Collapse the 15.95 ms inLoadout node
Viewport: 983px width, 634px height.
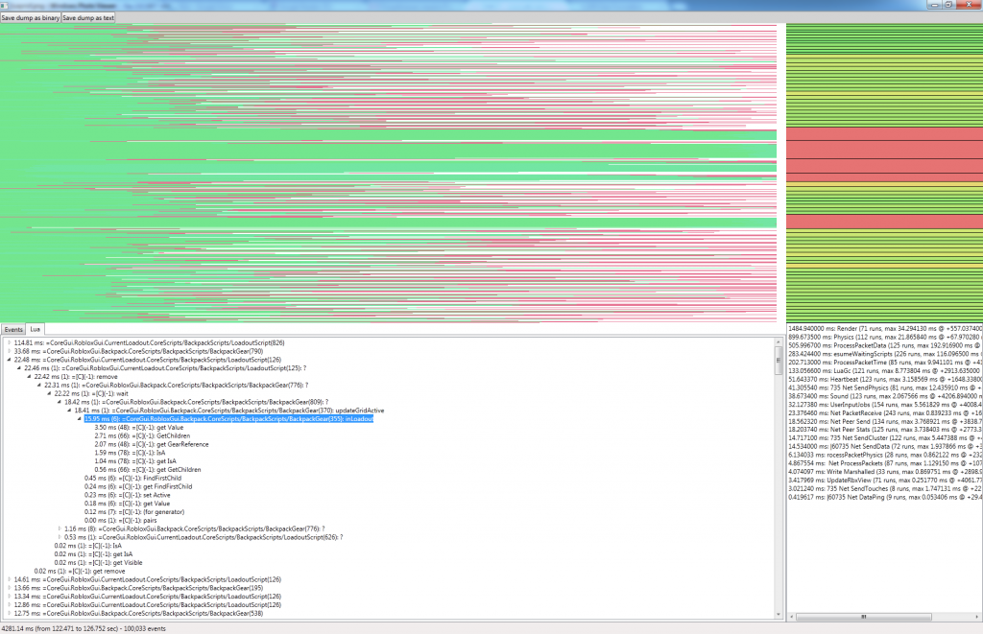pos(79,419)
